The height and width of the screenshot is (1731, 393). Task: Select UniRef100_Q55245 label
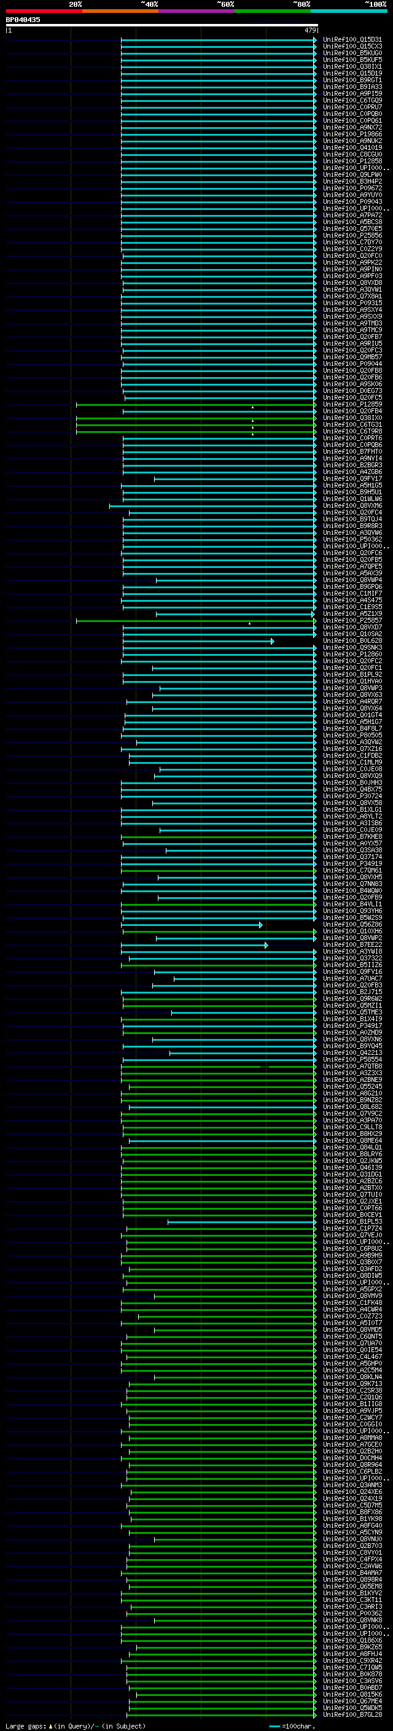coord(352,1087)
